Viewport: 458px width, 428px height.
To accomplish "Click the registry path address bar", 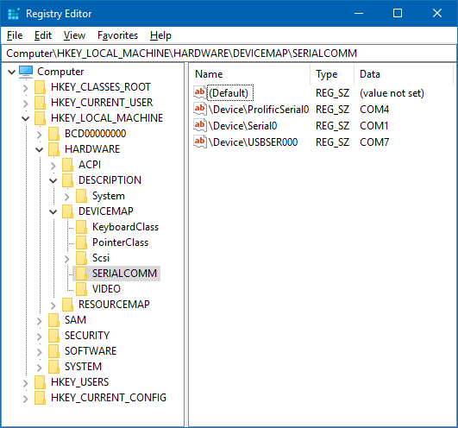I will point(229,53).
